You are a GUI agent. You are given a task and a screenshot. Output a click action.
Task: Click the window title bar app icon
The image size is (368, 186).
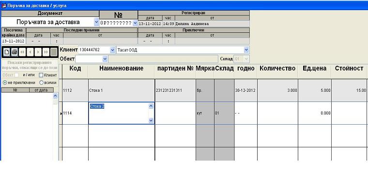coord(4,5)
